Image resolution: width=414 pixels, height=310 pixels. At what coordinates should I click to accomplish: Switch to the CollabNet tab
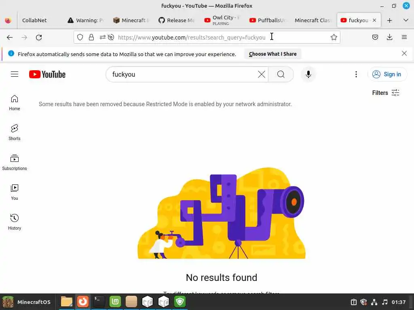[34, 20]
